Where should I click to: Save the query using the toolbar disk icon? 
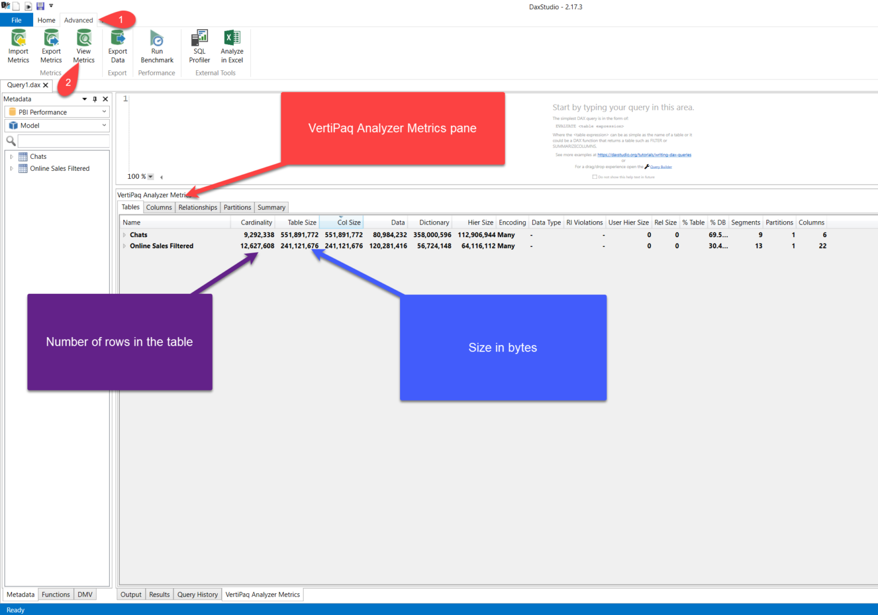coord(39,6)
